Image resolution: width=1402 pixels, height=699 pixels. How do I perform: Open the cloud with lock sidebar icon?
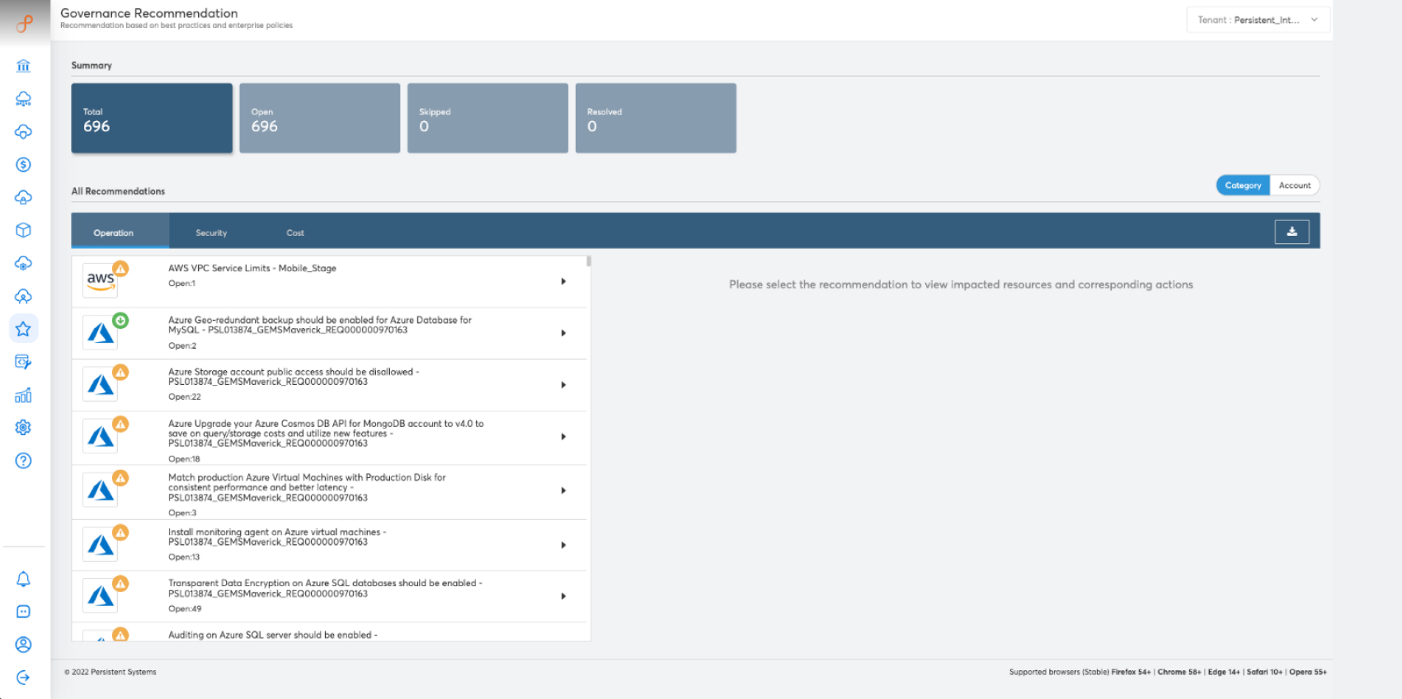(23, 198)
